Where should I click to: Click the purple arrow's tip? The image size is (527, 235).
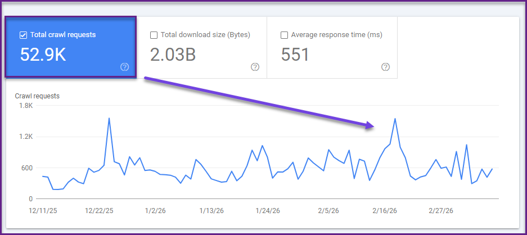[372, 126]
